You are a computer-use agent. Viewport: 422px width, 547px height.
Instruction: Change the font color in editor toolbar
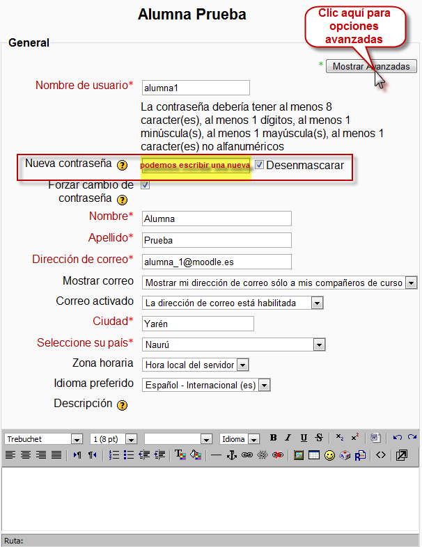[179, 455]
